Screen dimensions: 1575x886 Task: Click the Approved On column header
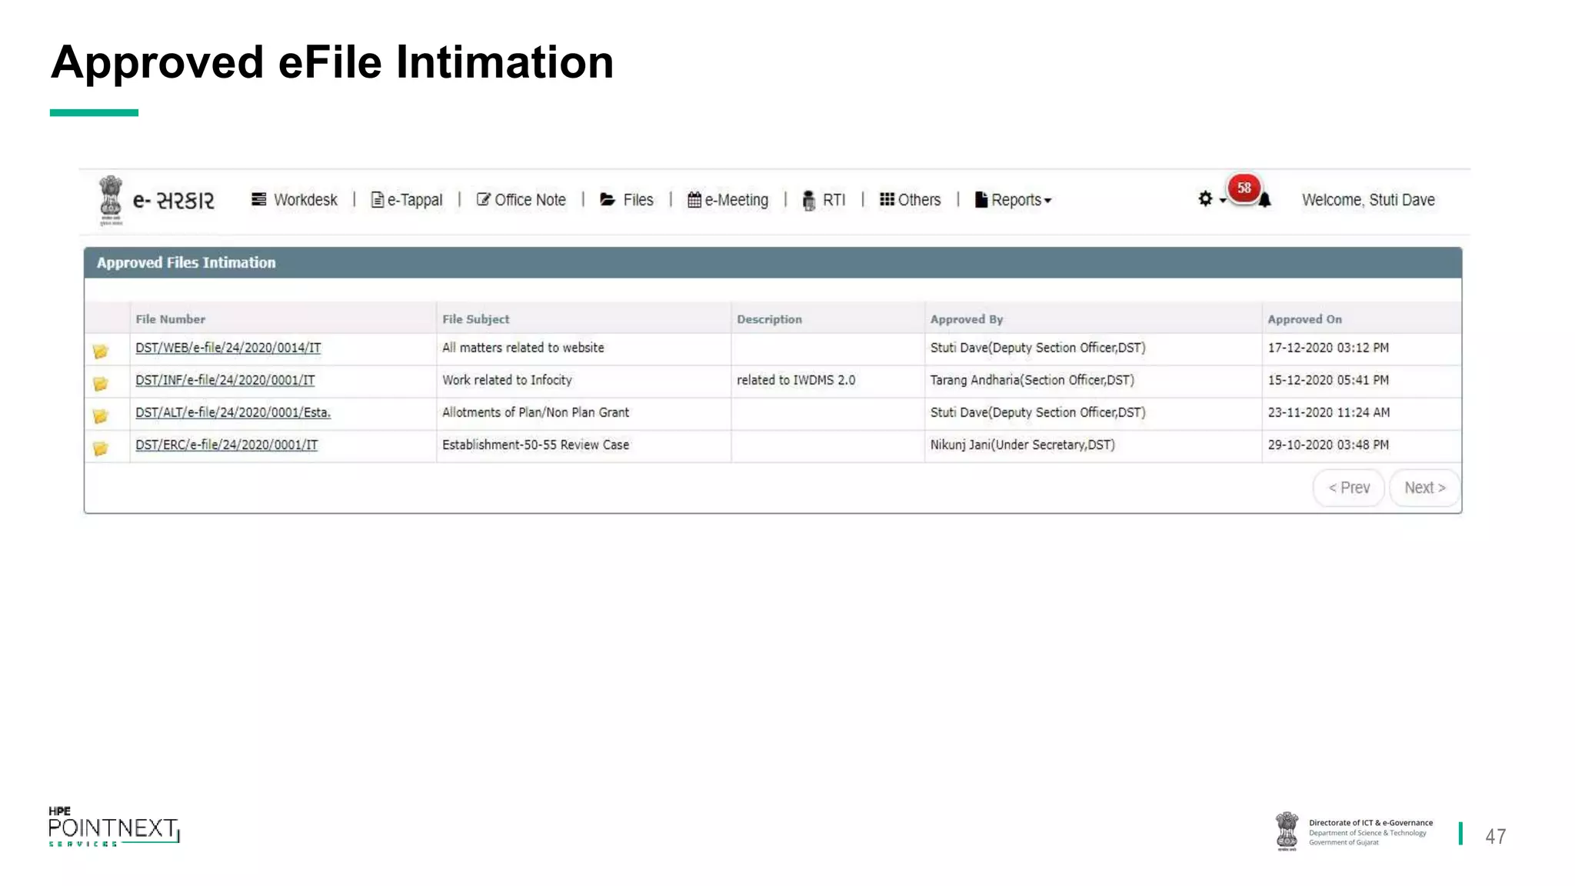pyautogui.click(x=1304, y=319)
